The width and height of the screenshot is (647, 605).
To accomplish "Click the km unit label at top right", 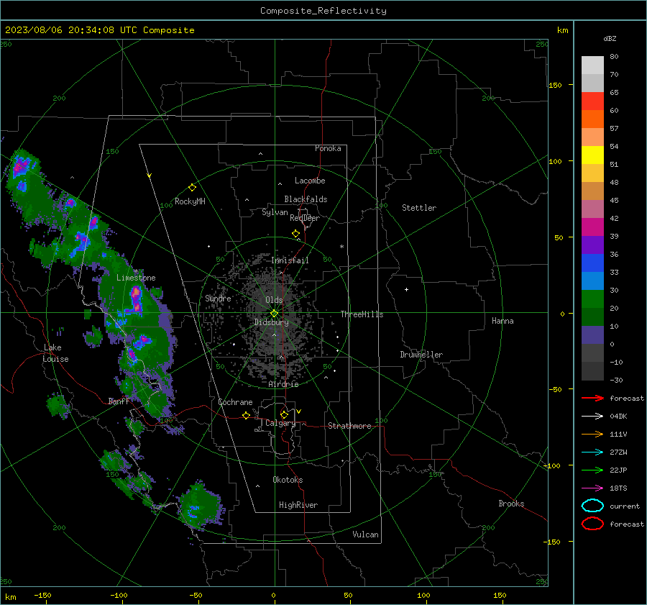I will click(x=562, y=30).
